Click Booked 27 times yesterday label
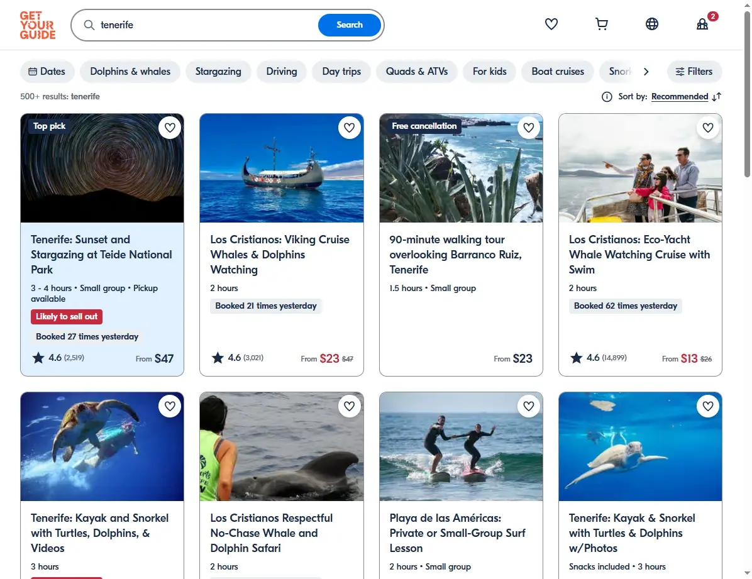This screenshot has width=752, height=579. (87, 337)
